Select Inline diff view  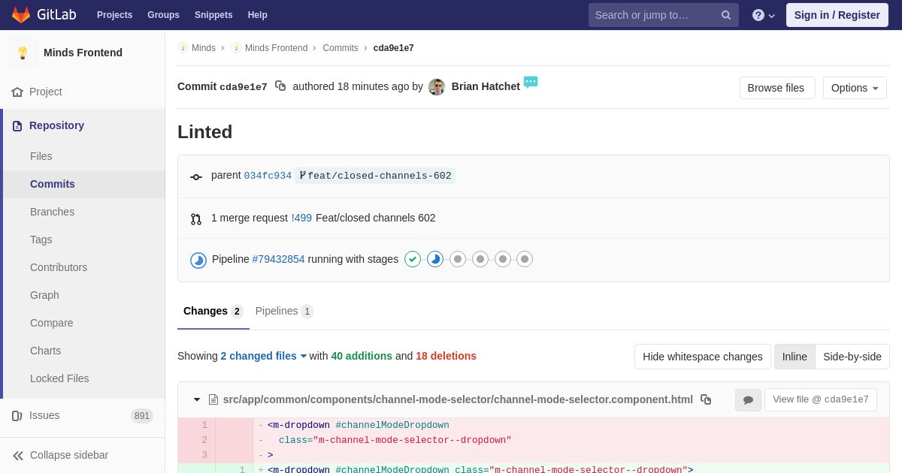pyautogui.click(x=795, y=357)
